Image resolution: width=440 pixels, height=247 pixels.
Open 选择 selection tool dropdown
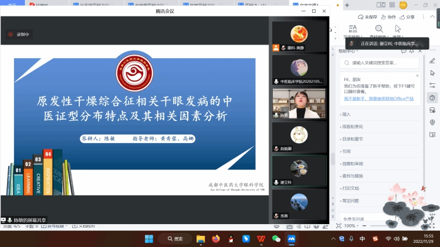point(398,32)
